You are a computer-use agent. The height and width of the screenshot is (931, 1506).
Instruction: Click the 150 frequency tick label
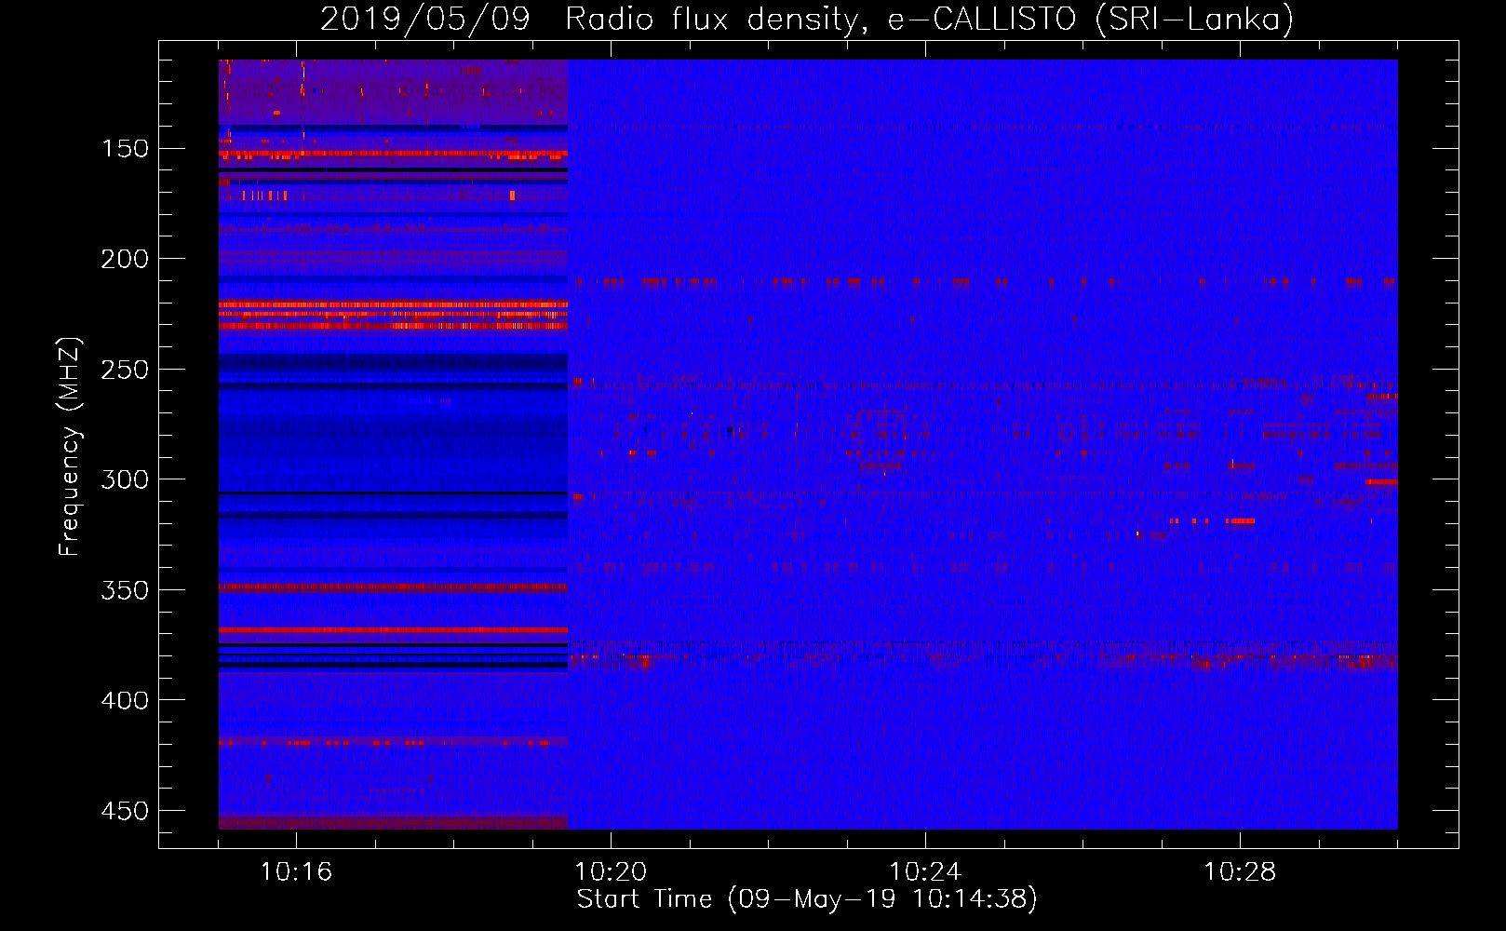[x=125, y=149]
